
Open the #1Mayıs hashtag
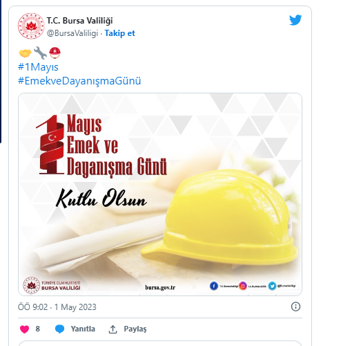click(38, 67)
